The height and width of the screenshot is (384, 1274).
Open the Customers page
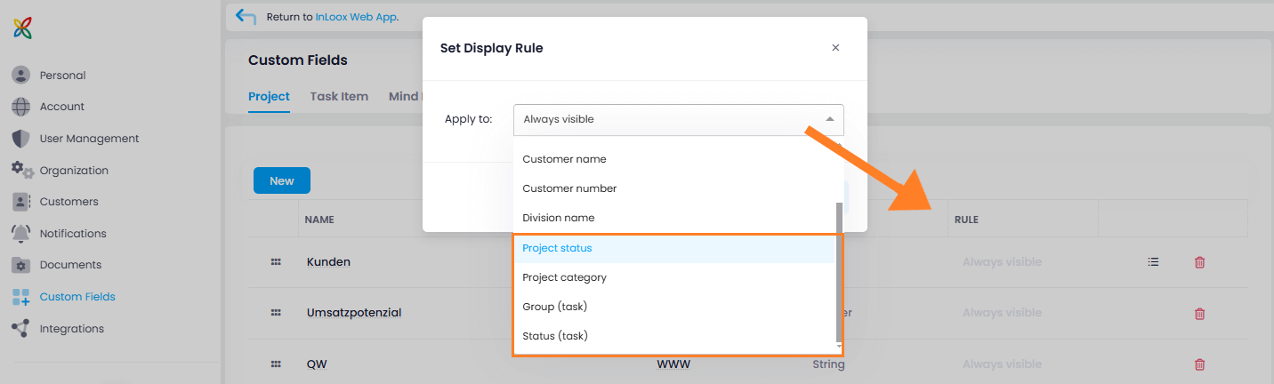pyautogui.click(x=69, y=202)
